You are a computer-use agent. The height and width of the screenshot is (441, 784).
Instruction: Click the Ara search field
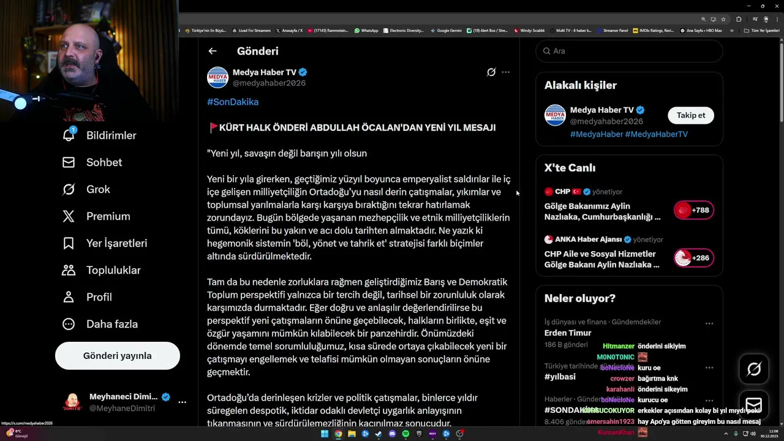click(x=629, y=51)
